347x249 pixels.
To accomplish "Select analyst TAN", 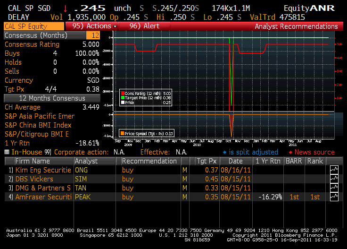I will [x=81, y=188].
